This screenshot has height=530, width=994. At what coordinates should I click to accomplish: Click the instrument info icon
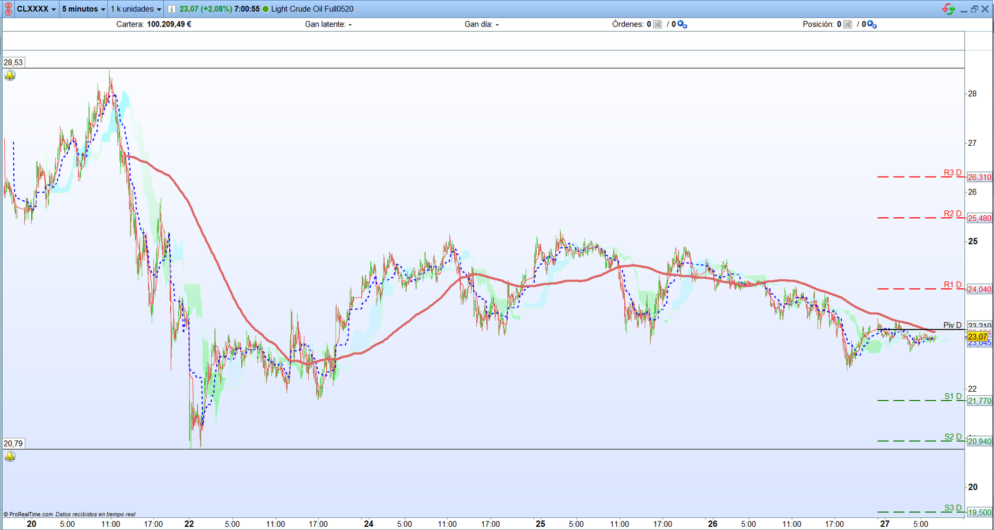[x=172, y=9]
